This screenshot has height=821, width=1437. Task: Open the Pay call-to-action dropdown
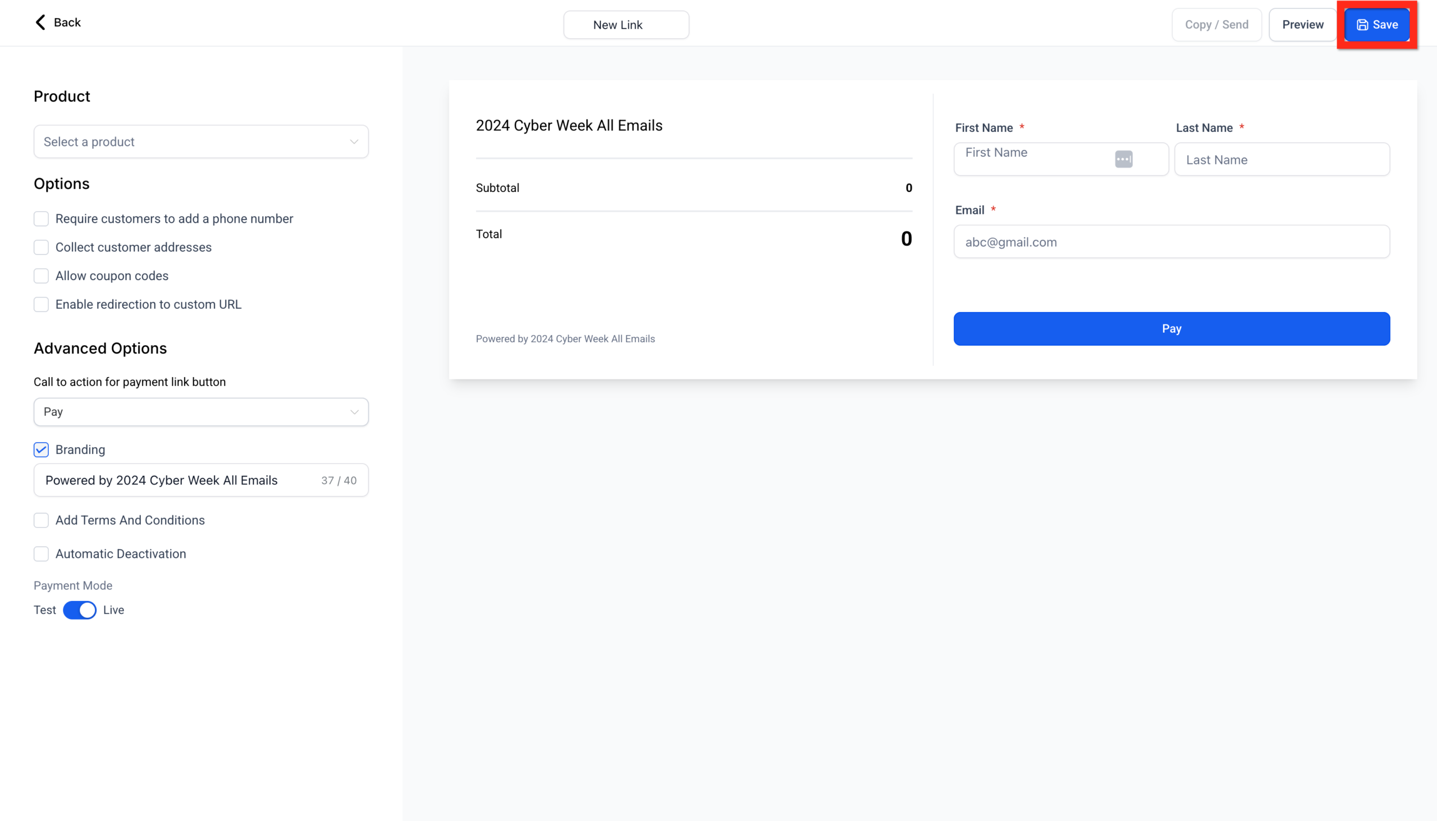[x=201, y=412]
